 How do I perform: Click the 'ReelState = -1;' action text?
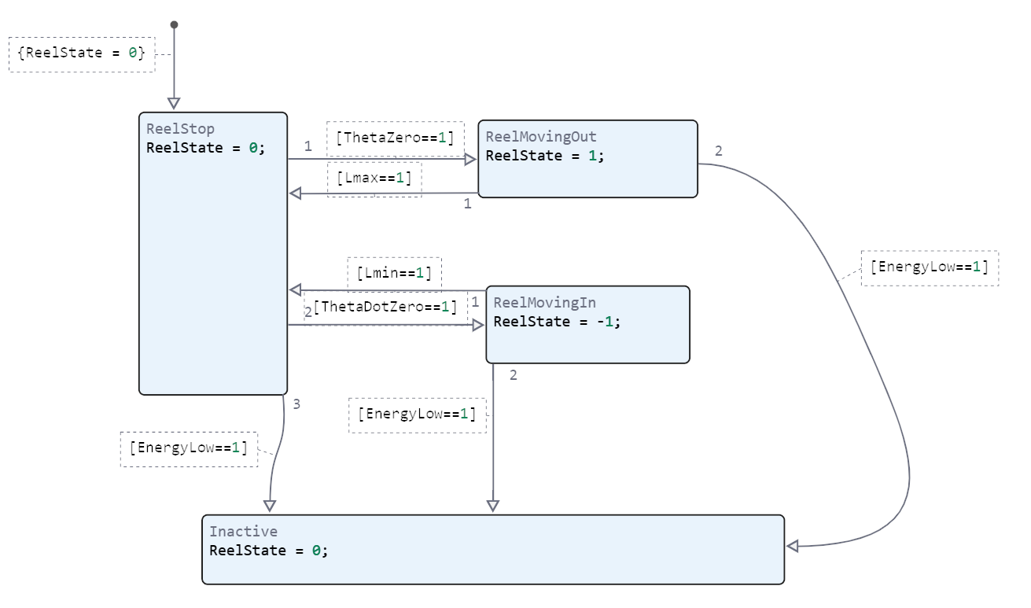(x=557, y=322)
